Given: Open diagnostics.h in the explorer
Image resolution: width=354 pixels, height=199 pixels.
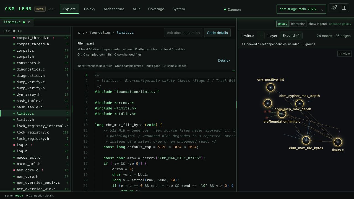Looking at the screenshot, I should [35, 76].
